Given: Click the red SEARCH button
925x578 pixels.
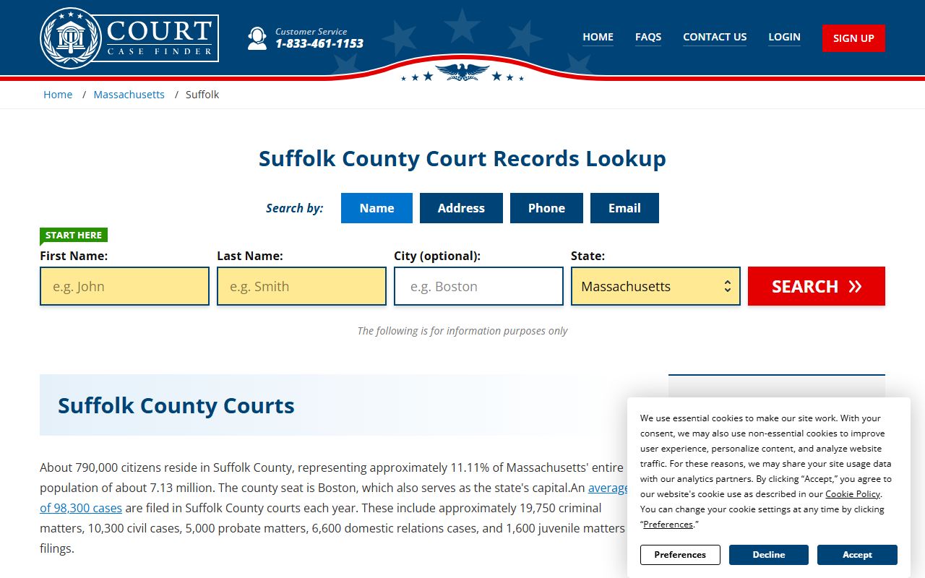Looking at the screenshot, I should tap(817, 286).
